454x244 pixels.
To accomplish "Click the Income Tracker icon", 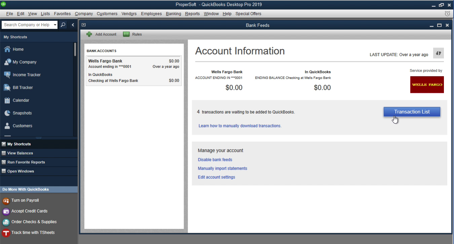I will tap(7, 75).
